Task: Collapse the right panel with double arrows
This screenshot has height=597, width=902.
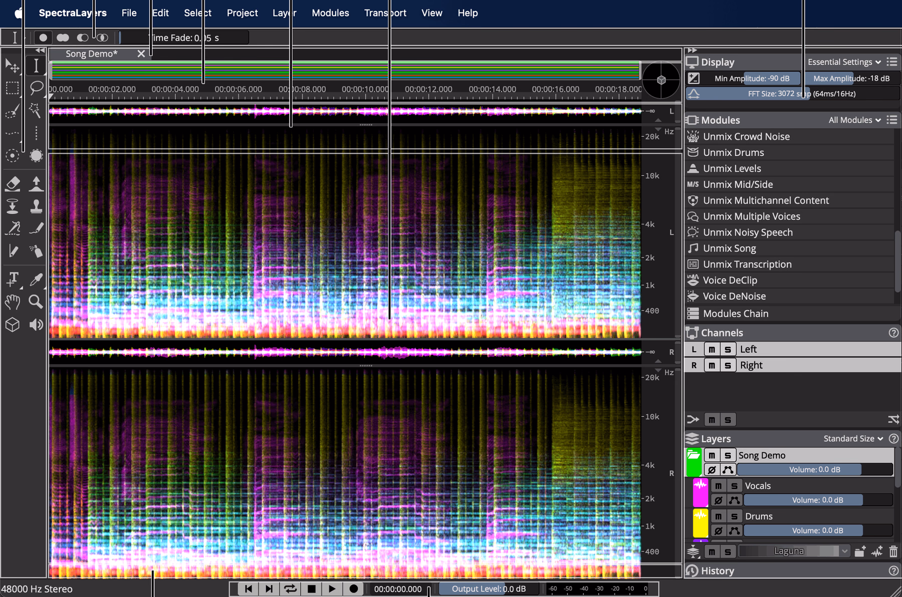Action: click(692, 50)
